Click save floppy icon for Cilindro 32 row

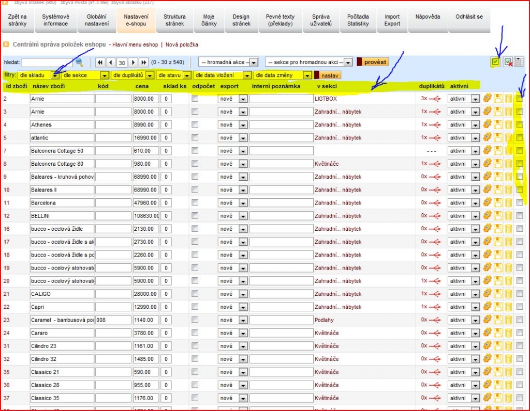tap(498, 359)
